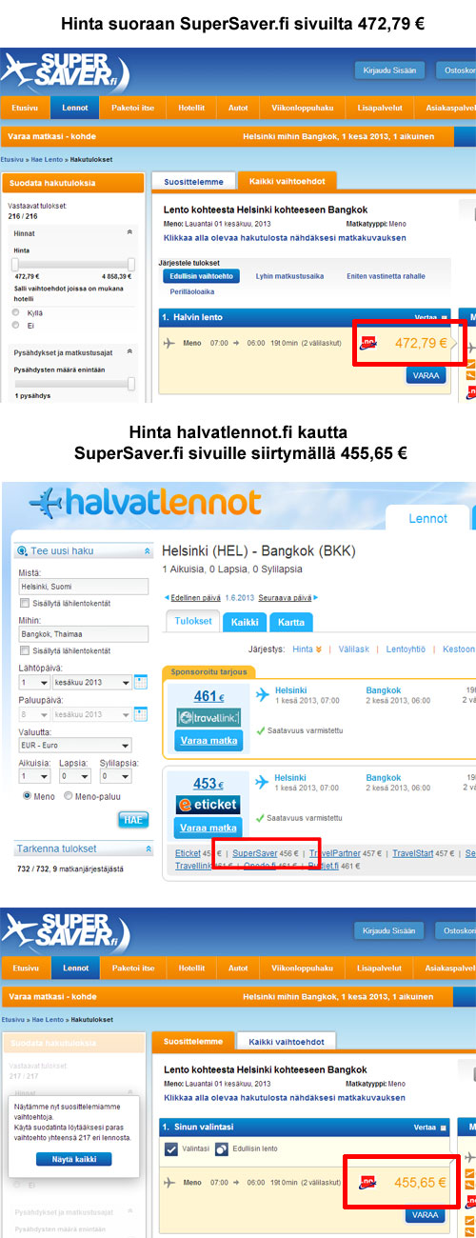Click SuperSaver.fi logo in the upper SuperSaver screenshot
The height and width of the screenshot is (1238, 476).
(65, 70)
